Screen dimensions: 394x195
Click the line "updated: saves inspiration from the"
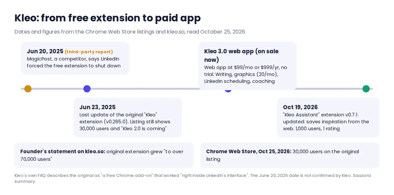pos(326,122)
